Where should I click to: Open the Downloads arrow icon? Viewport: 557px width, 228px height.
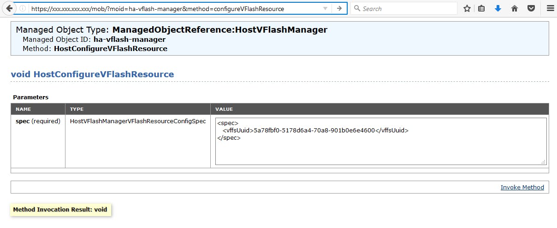(498, 9)
